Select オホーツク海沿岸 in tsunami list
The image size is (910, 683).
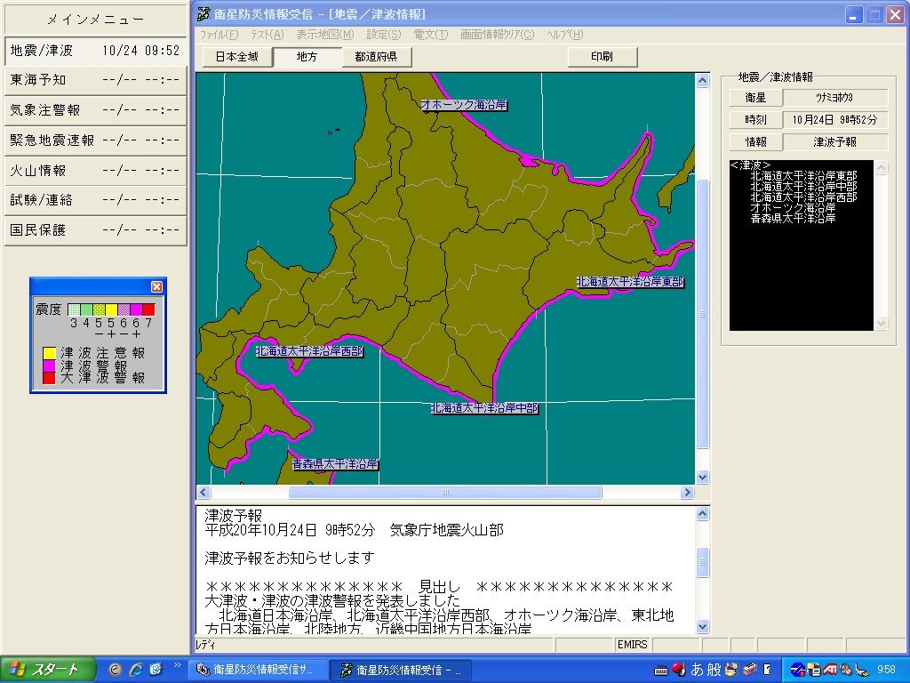click(x=793, y=208)
